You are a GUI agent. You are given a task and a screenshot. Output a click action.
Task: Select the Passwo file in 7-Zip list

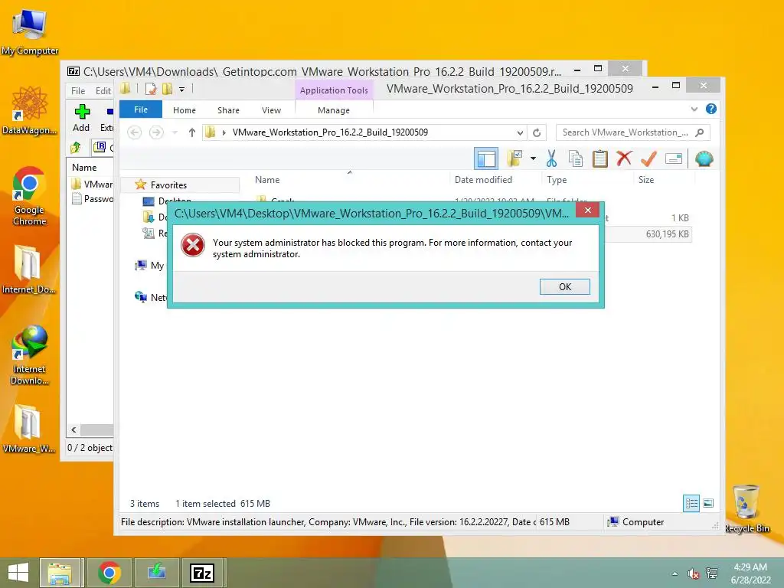coord(92,199)
